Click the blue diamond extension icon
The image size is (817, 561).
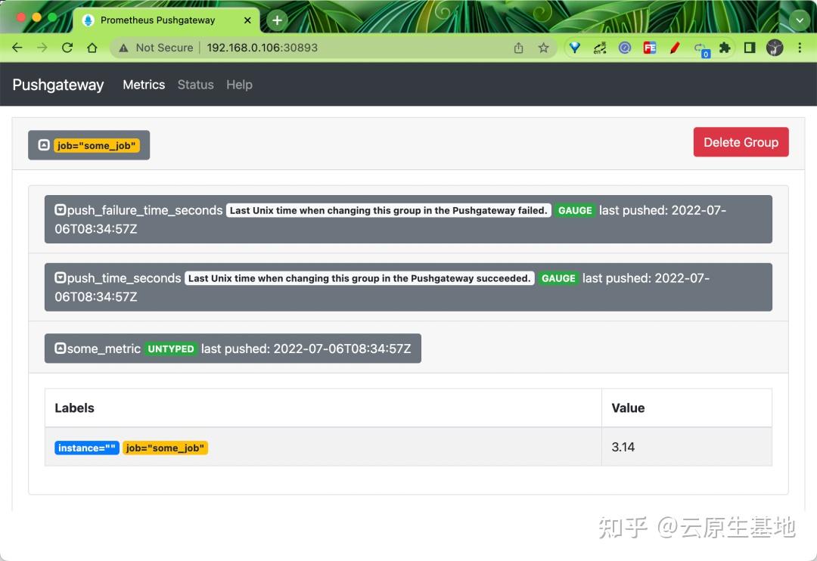[575, 47]
